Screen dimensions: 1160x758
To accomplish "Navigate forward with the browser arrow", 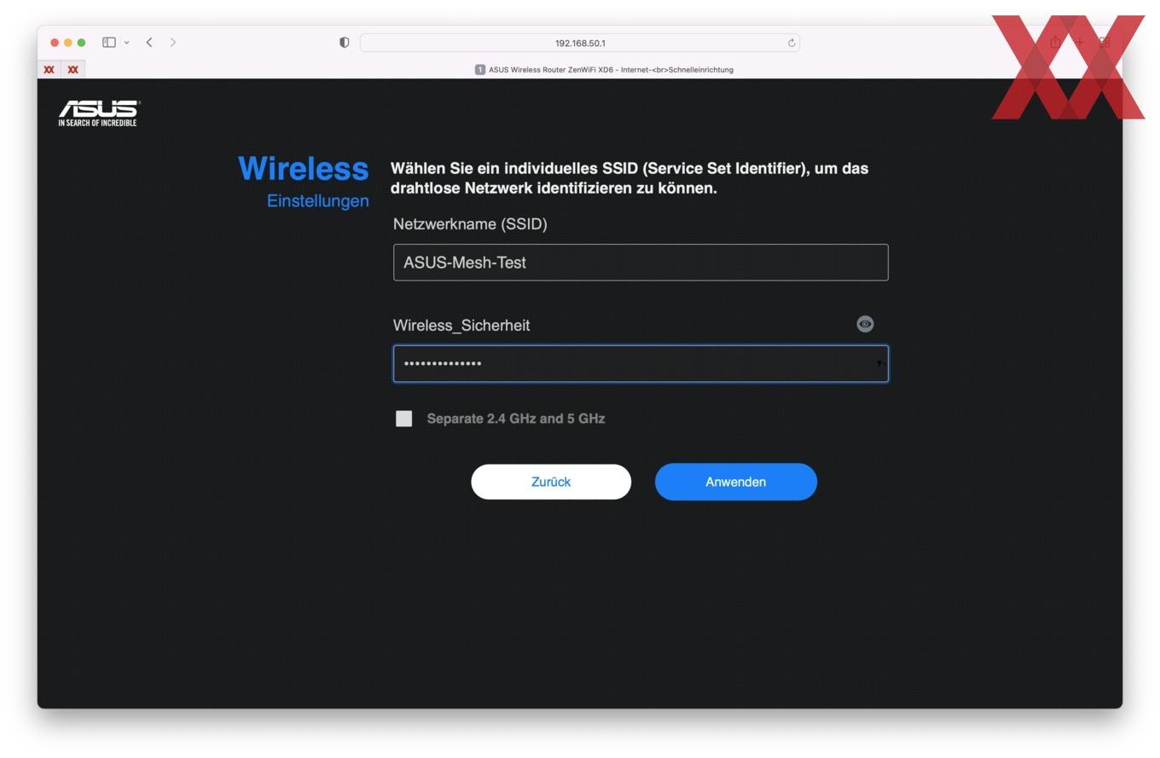I will click(173, 43).
